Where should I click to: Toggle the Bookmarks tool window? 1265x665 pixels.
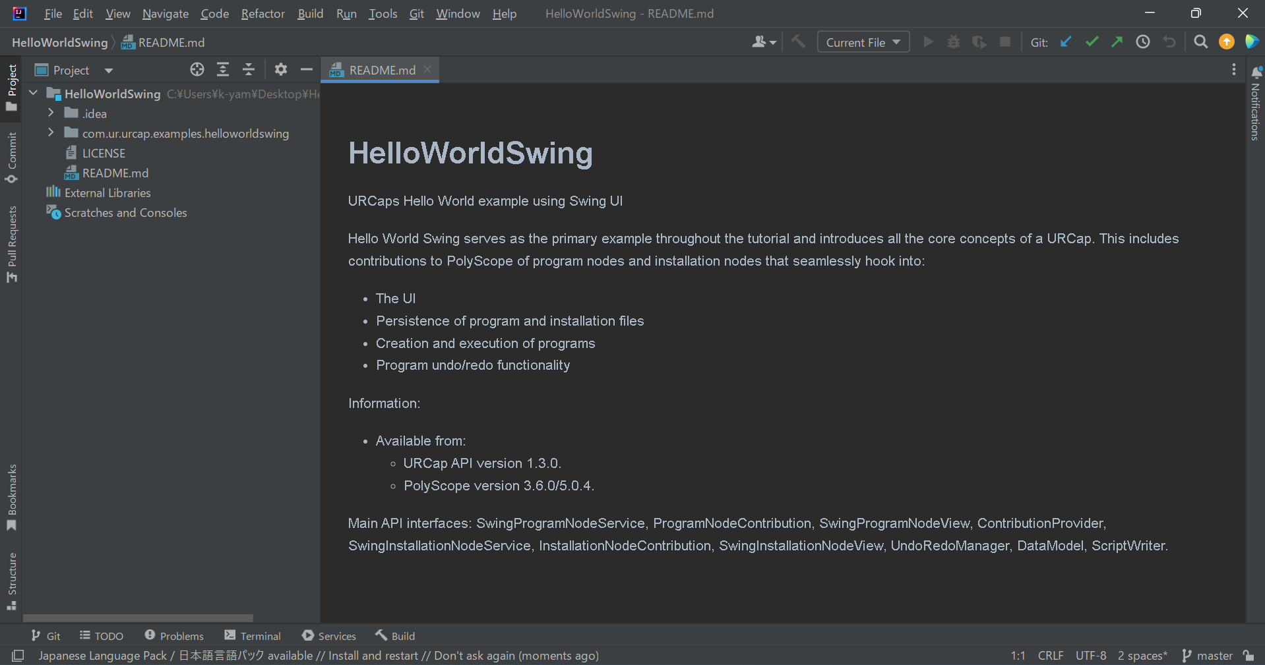tap(11, 497)
